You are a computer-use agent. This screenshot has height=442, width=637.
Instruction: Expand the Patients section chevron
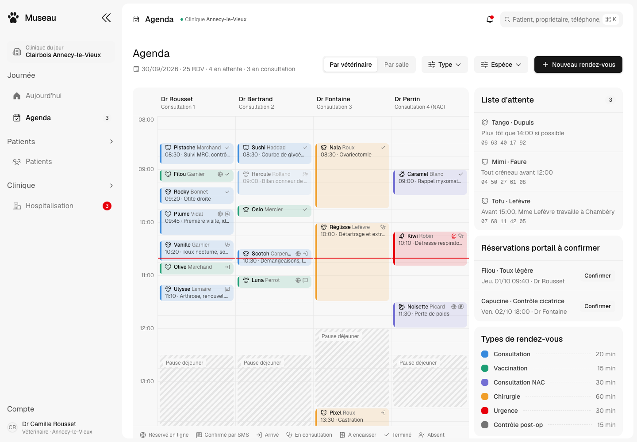111,141
